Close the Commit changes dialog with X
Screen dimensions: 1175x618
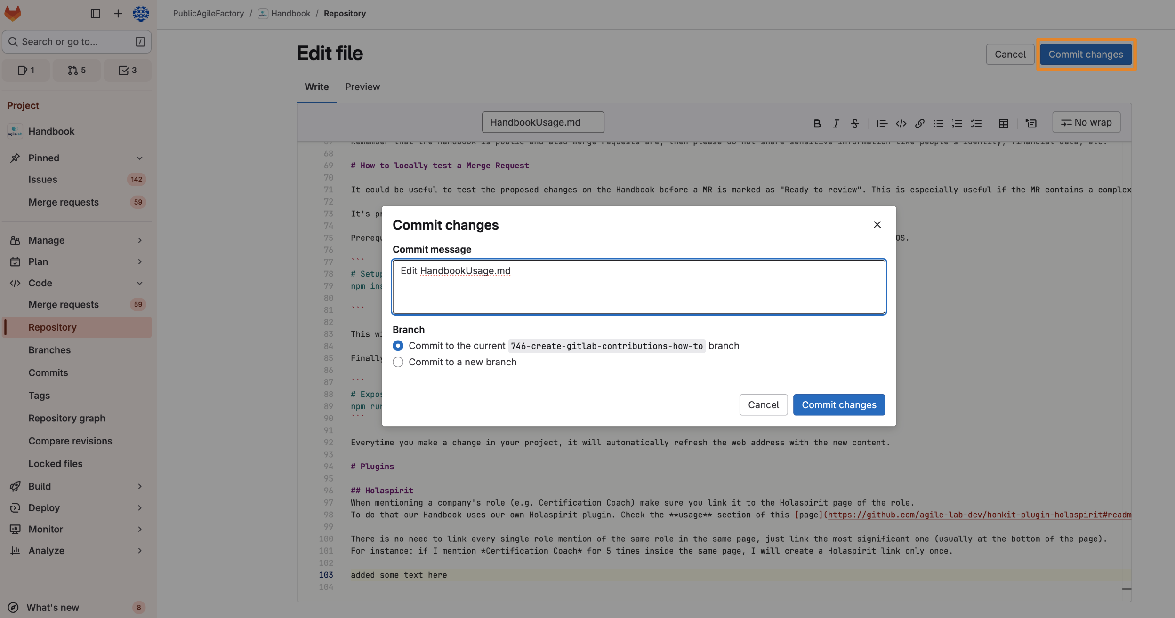(877, 225)
